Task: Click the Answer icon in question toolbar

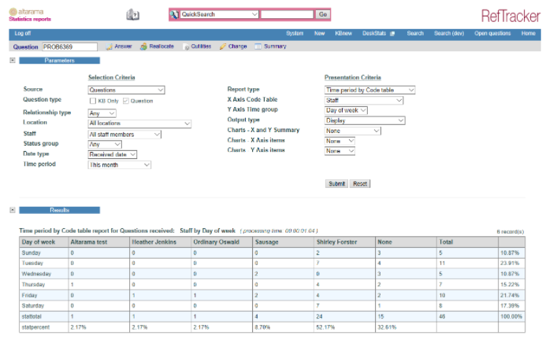Action: tap(109, 47)
